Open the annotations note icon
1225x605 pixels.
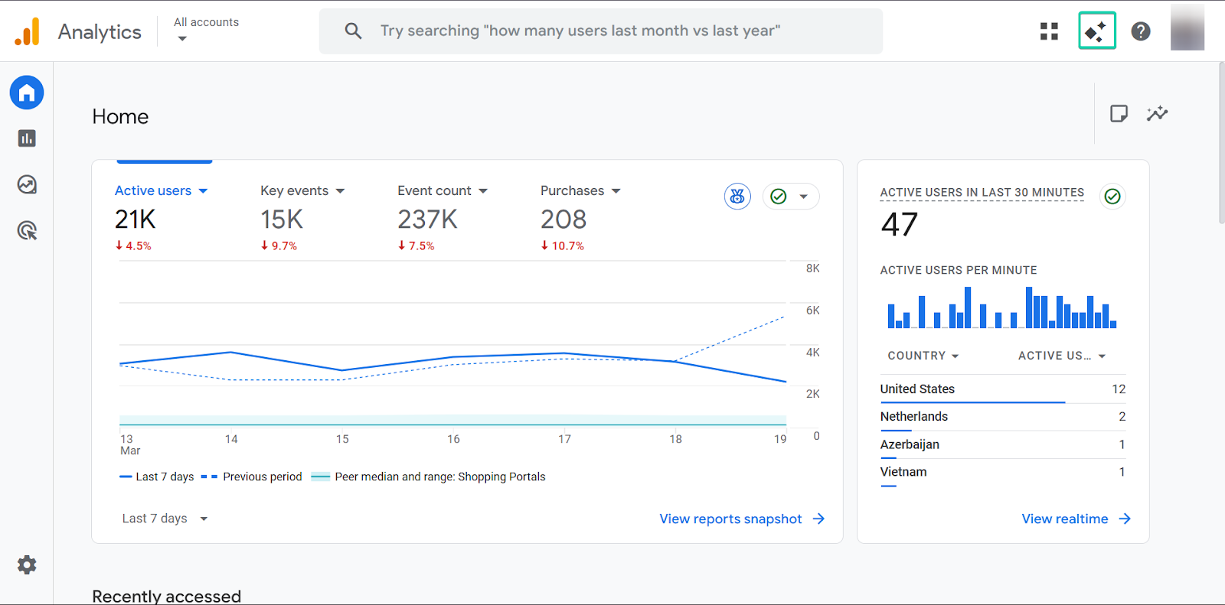click(1119, 114)
